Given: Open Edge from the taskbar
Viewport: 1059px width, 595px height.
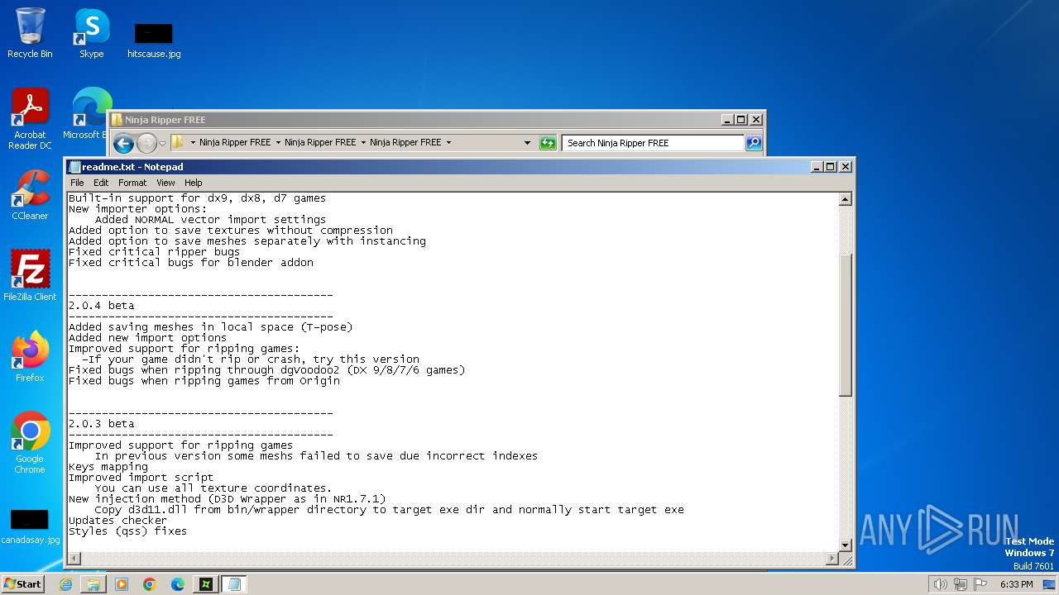Looking at the screenshot, I should click(178, 584).
